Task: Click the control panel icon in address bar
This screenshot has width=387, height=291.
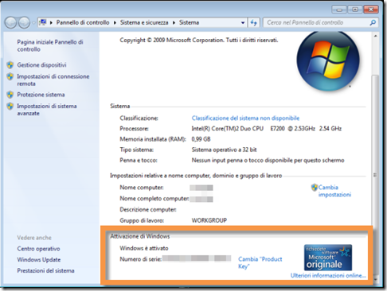Action: (x=43, y=22)
